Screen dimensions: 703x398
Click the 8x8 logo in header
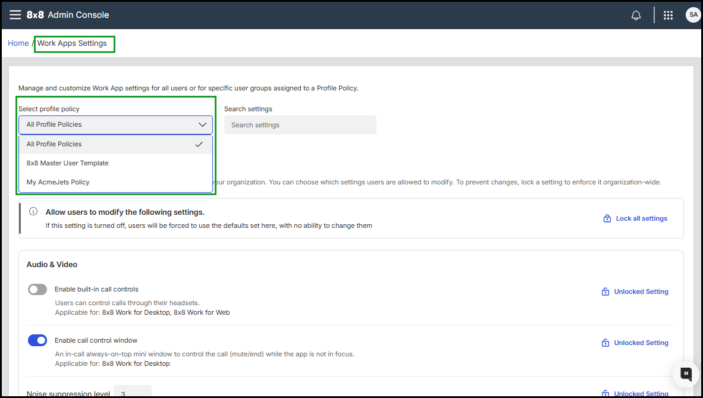pyautogui.click(x=35, y=15)
